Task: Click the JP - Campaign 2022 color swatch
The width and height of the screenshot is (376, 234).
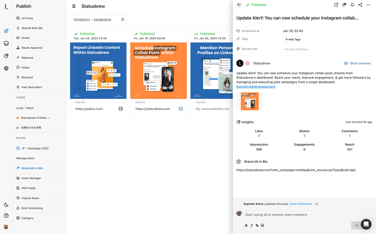Action: click(x=18, y=148)
